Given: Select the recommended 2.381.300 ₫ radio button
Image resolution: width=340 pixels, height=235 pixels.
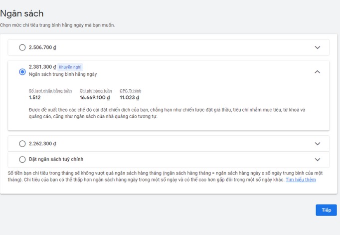Looking at the screenshot, I should [x=22, y=72].
